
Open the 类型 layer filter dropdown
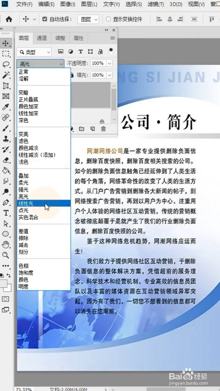[x=34, y=52]
